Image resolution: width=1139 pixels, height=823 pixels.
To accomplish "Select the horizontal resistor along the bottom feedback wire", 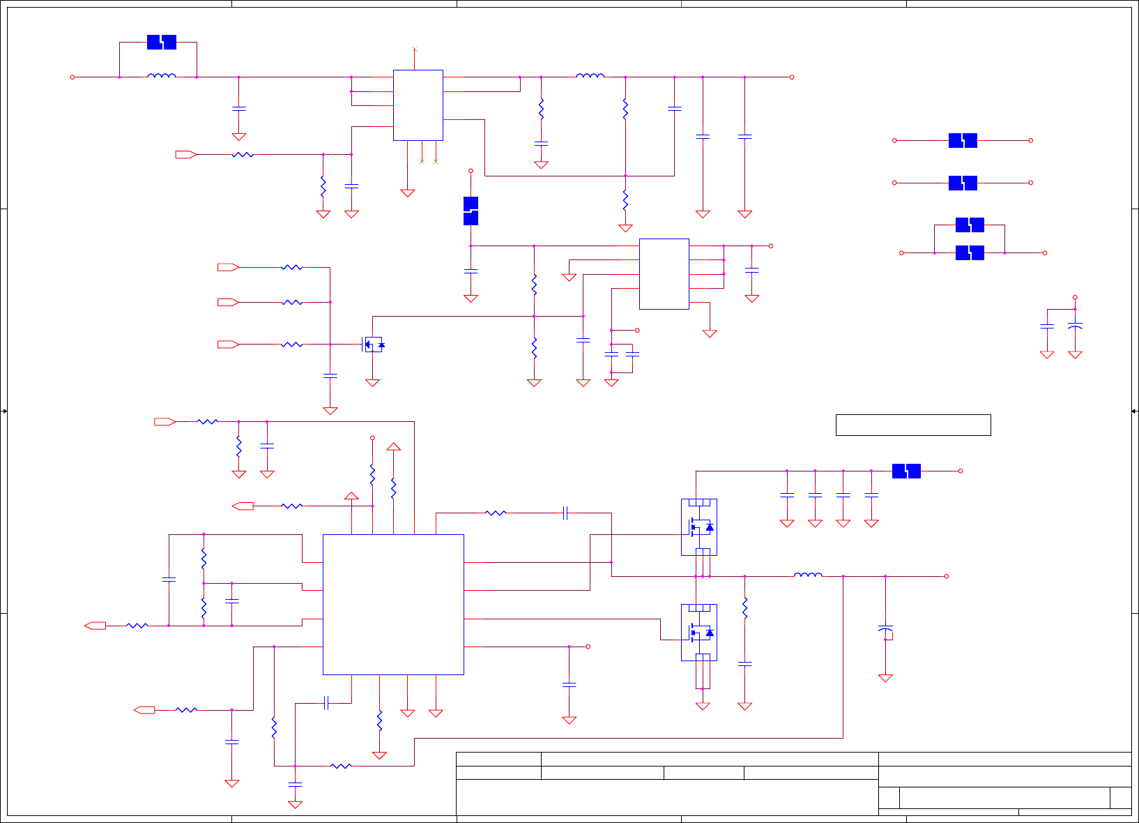I will pyautogui.click(x=341, y=767).
